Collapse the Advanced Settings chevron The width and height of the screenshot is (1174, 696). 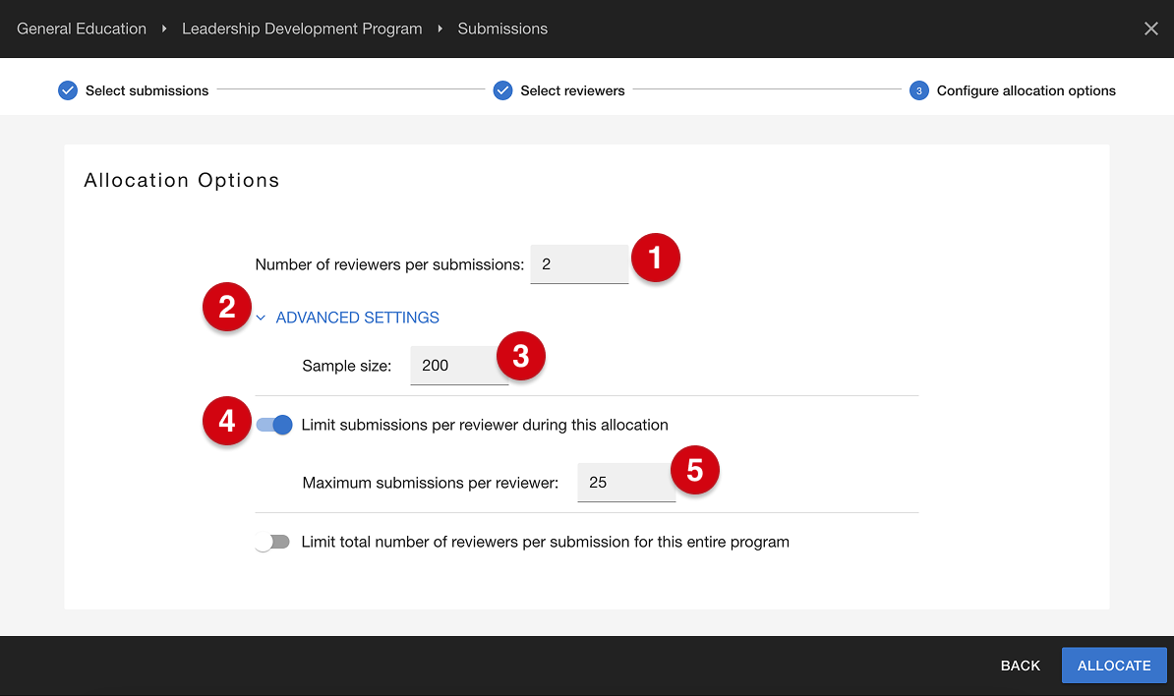pyautogui.click(x=261, y=319)
